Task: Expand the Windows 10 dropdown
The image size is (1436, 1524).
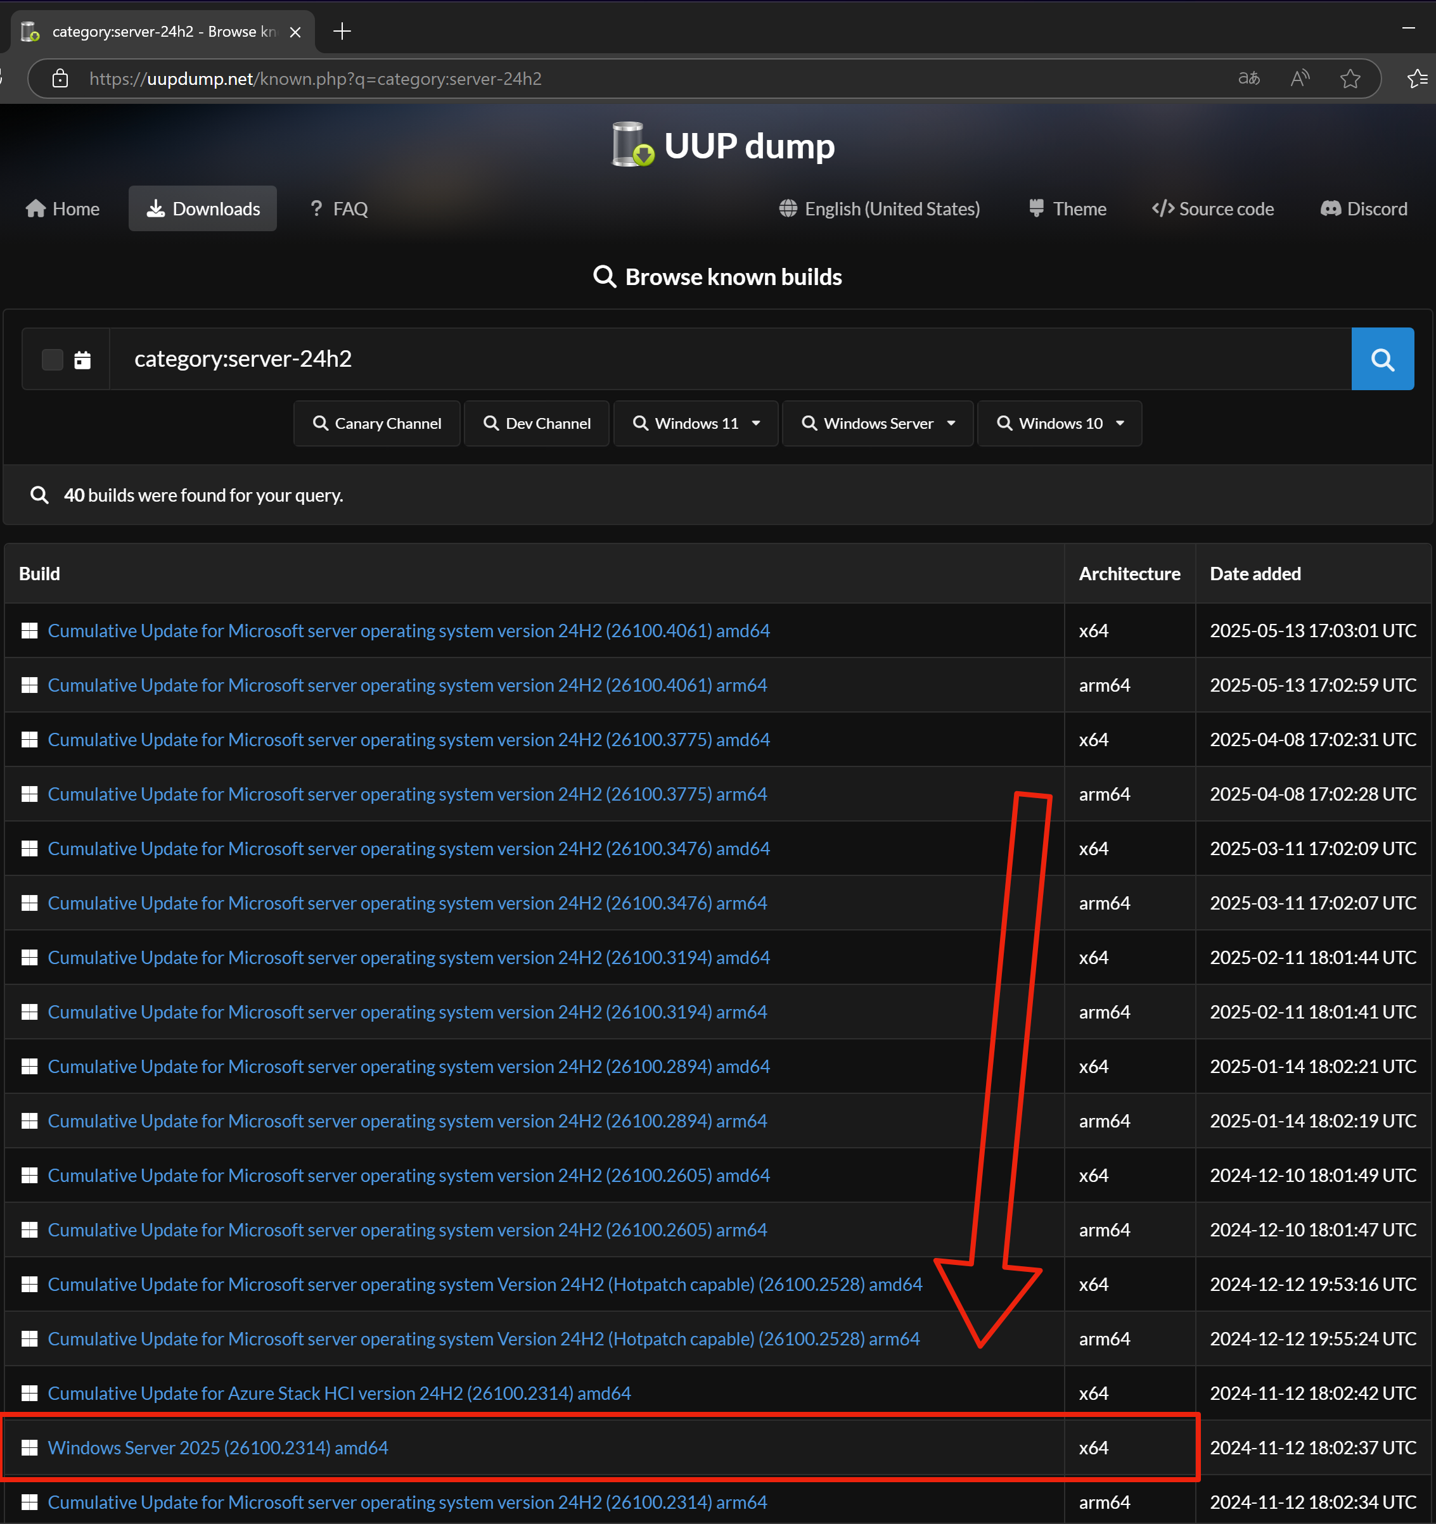Action: point(1058,423)
